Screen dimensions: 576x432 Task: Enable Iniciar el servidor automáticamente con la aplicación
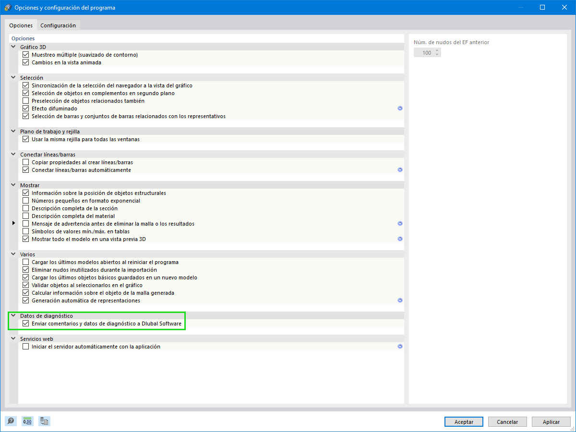point(26,347)
